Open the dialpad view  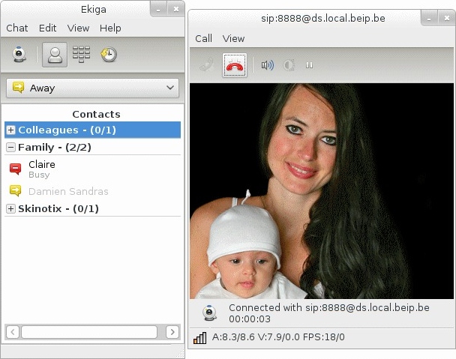pos(81,55)
